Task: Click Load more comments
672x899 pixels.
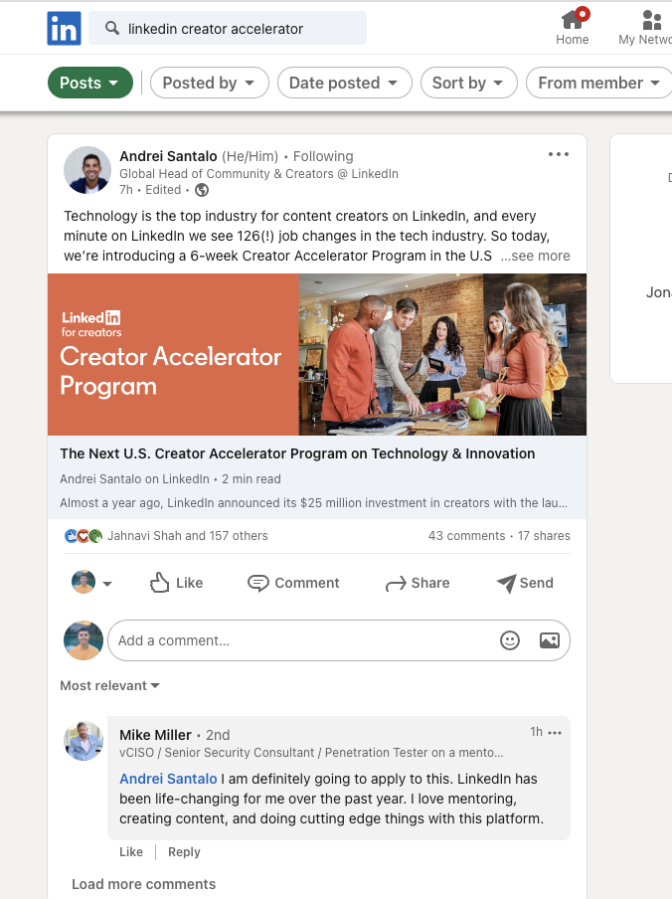Action: click(143, 884)
